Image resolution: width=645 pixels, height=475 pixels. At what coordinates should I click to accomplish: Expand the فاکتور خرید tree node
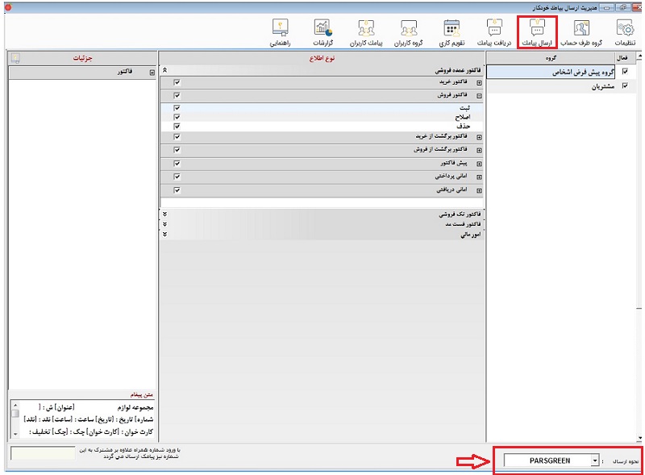[x=479, y=82]
